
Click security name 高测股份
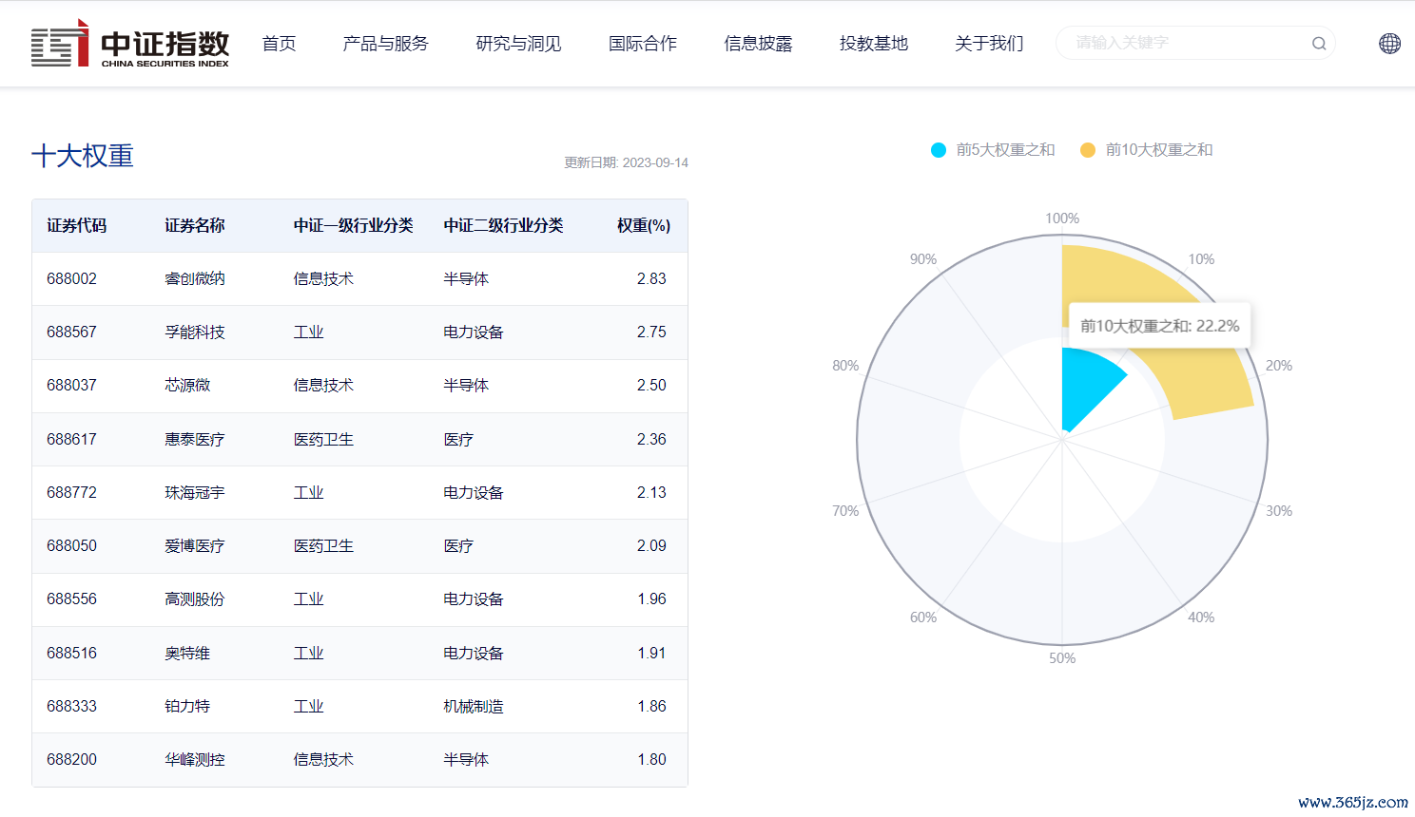pyautogui.click(x=195, y=599)
